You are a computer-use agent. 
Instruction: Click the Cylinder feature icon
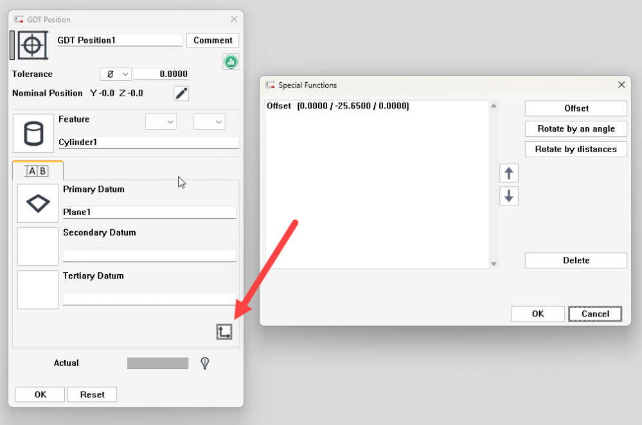pos(33,134)
